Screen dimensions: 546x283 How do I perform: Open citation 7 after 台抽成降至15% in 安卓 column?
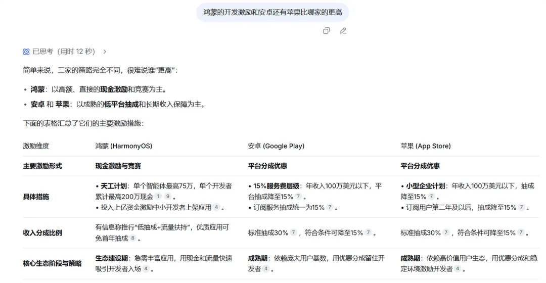tap(298, 196)
